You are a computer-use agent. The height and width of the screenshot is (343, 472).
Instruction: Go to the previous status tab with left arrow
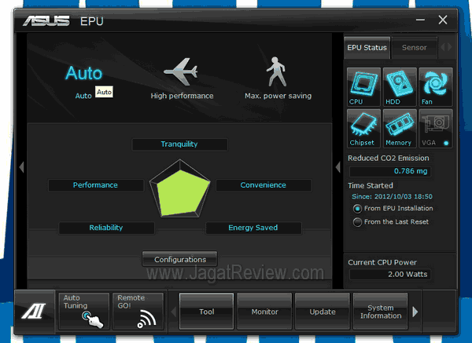443,47
